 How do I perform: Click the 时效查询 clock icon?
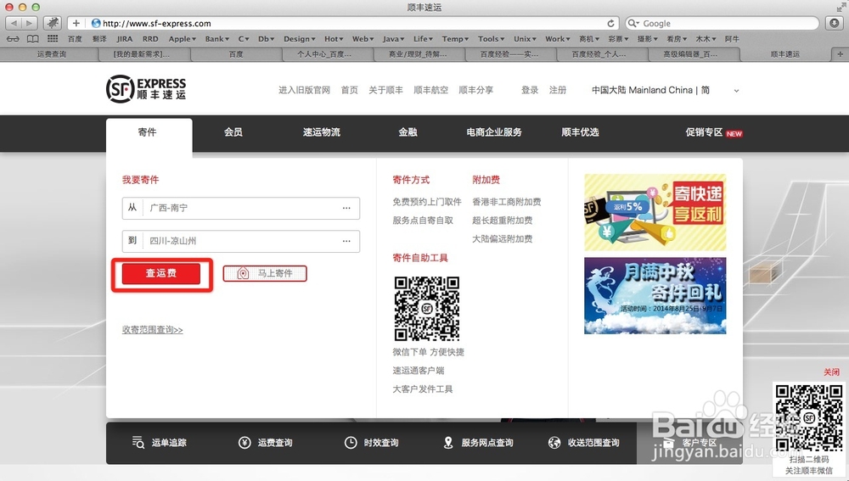coord(351,443)
